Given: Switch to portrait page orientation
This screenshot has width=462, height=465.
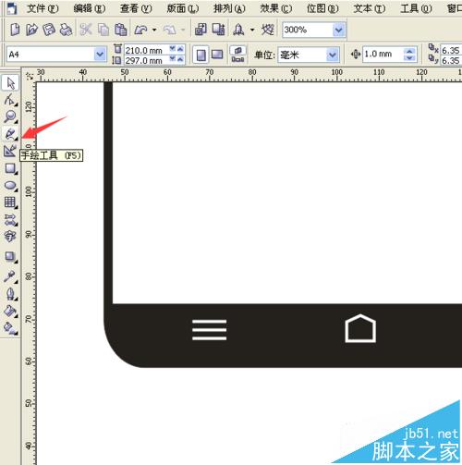Looking at the screenshot, I should pyautogui.click(x=201, y=55).
